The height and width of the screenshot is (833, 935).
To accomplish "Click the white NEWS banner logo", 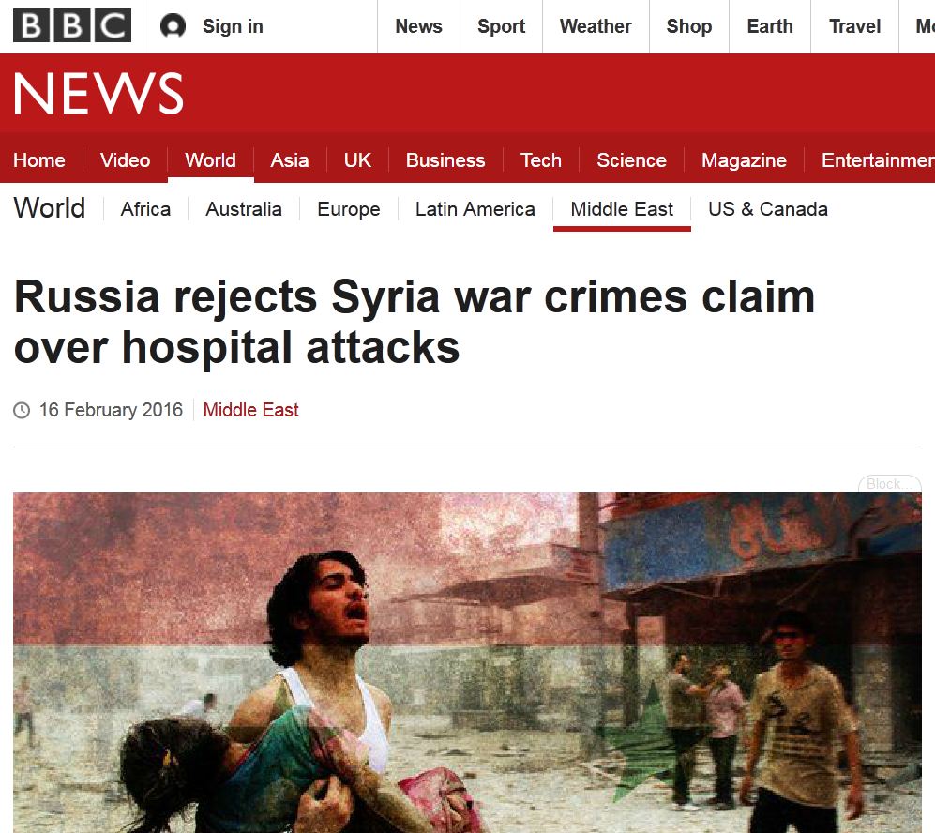I will tap(98, 93).
